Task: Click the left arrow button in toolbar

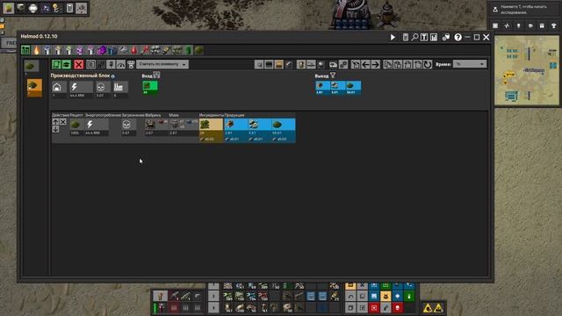Action: [x=365, y=64]
